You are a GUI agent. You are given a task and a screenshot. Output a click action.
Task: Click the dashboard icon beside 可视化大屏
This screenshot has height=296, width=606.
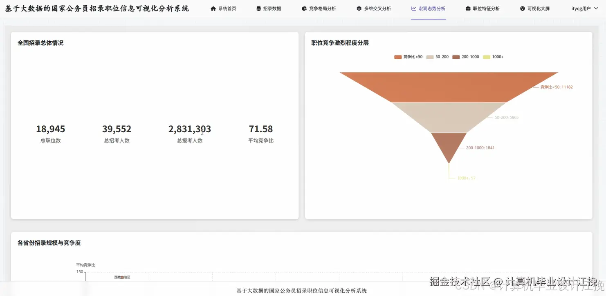pos(523,9)
